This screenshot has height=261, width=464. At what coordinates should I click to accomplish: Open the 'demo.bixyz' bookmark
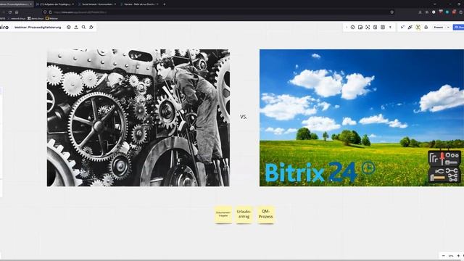[x=36, y=18]
